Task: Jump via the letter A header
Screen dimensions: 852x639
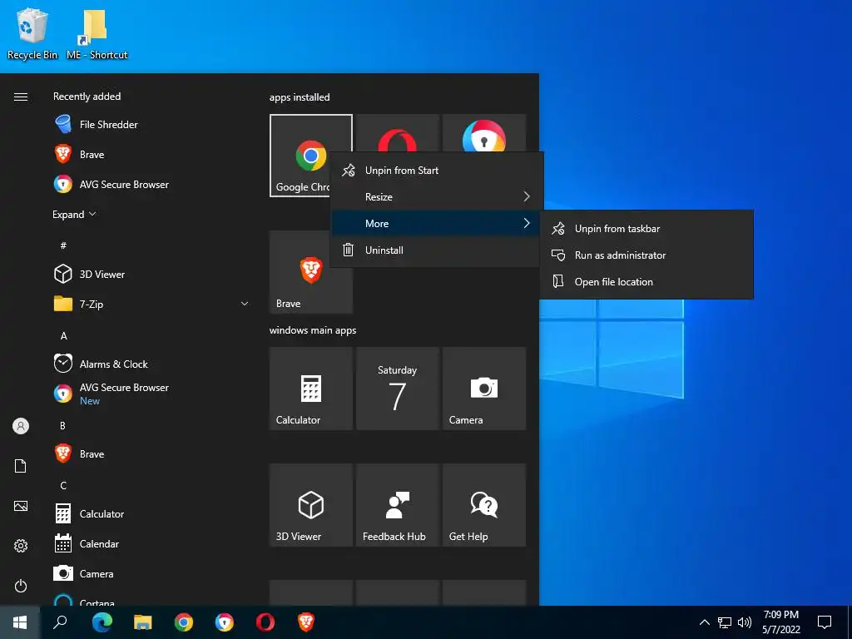Action: (x=63, y=336)
